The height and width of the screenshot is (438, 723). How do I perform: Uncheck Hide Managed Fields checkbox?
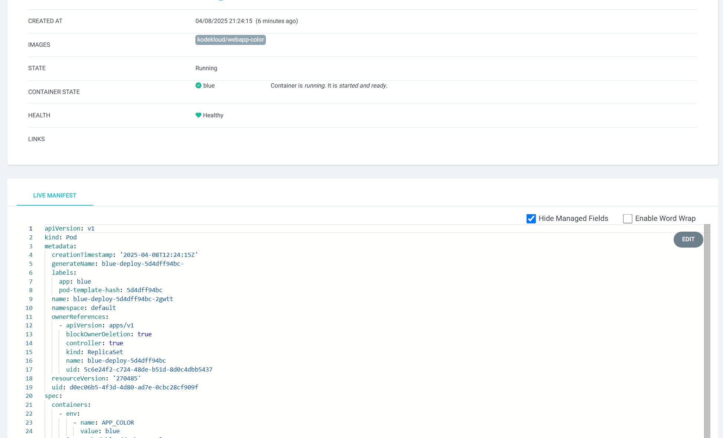pyautogui.click(x=531, y=219)
